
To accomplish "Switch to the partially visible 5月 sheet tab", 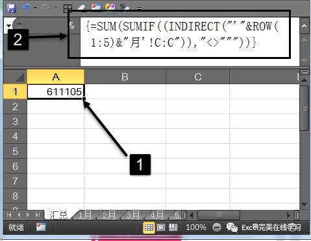I will [177, 215].
